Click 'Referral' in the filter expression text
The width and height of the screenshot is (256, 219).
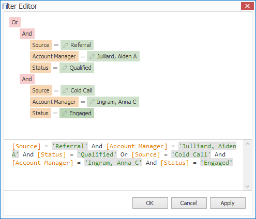click(x=70, y=146)
